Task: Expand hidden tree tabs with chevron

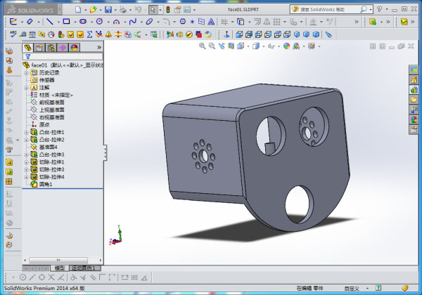Action: pyautogui.click(x=99, y=48)
